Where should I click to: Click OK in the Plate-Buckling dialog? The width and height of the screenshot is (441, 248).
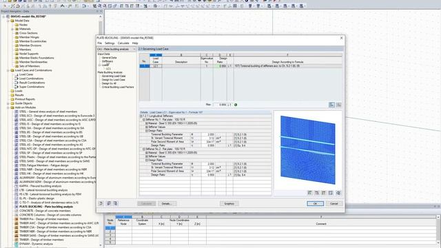point(316,204)
